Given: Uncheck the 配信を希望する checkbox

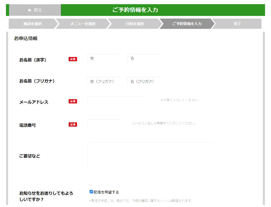Looking at the screenshot, I should [x=91, y=192].
